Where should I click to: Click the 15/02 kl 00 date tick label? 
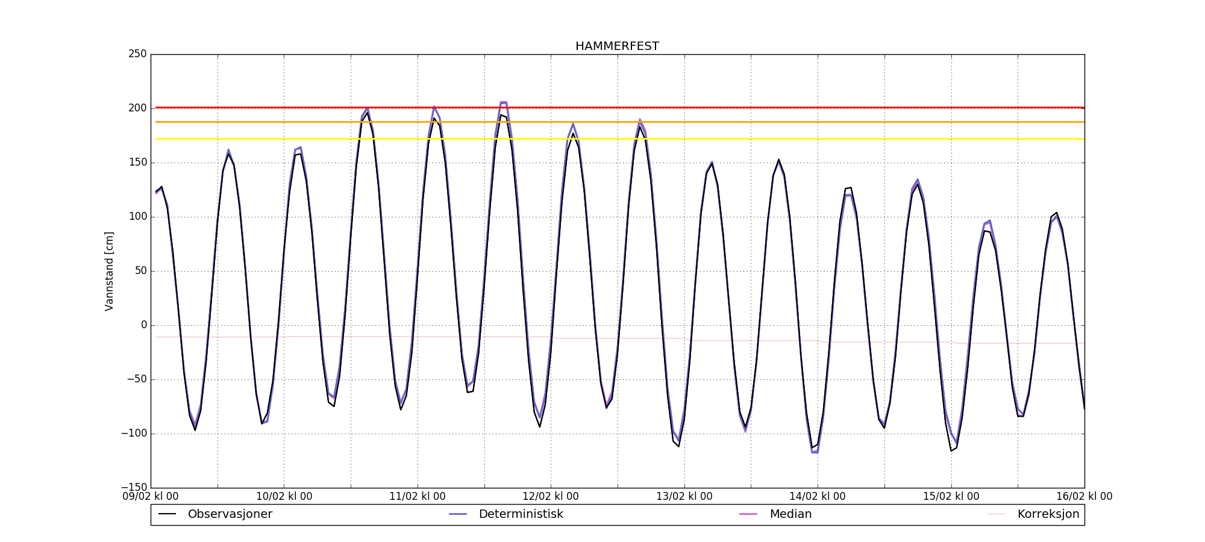click(951, 497)
